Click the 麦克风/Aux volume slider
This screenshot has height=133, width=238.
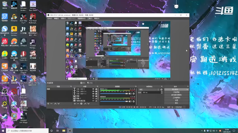click(114, 93)
